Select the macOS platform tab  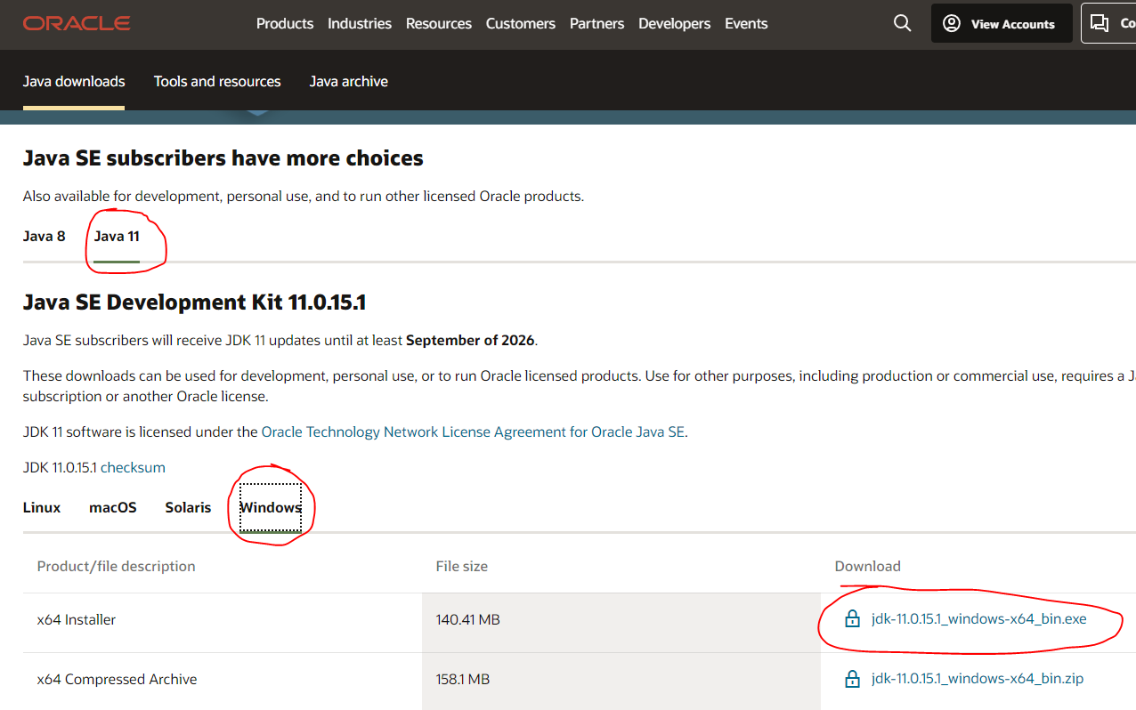113,507
